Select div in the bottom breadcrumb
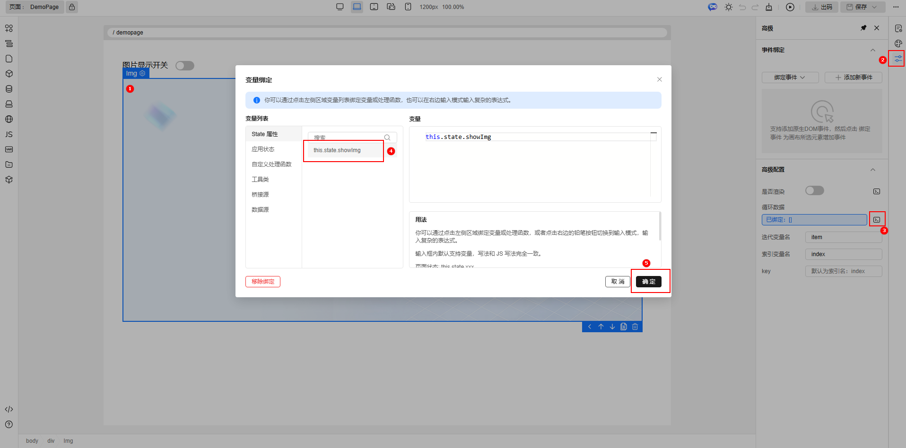Screen dimensions: 906x448 click(x=51, y=440)
